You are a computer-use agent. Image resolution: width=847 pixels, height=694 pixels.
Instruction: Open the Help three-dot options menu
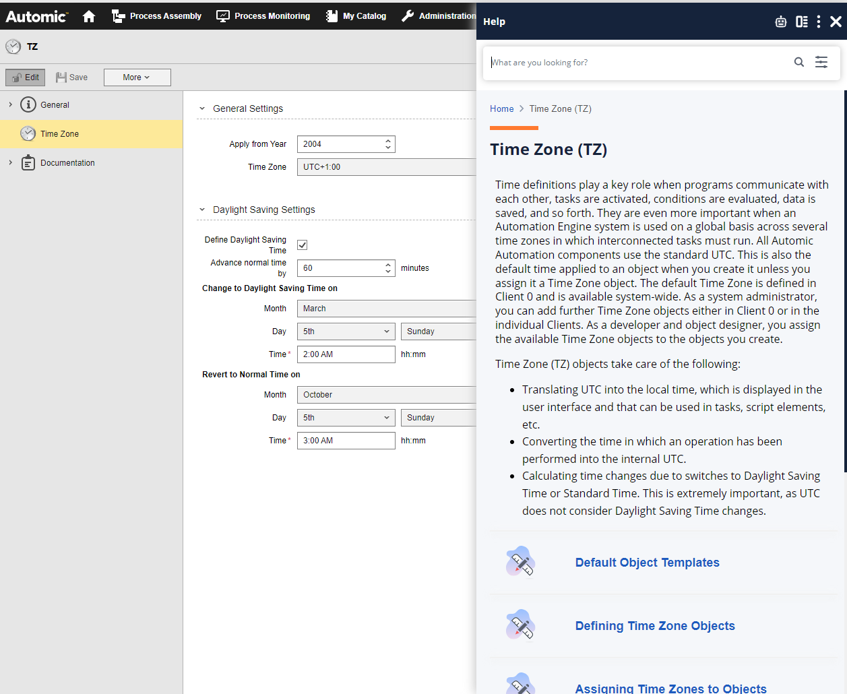click(x=819, y=22)
